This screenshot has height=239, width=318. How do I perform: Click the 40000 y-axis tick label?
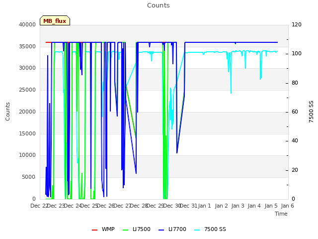pos(27,24)
